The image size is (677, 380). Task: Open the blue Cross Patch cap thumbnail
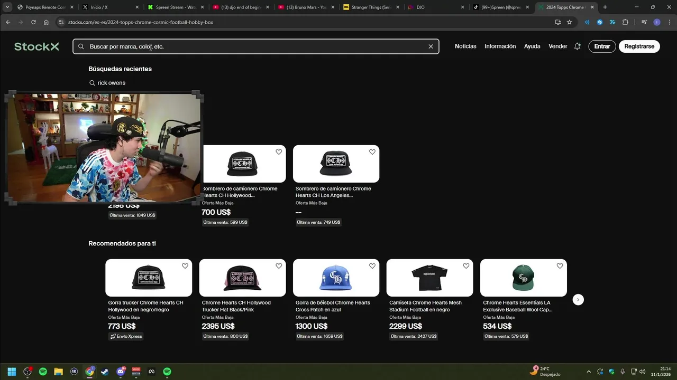point(336,278)
